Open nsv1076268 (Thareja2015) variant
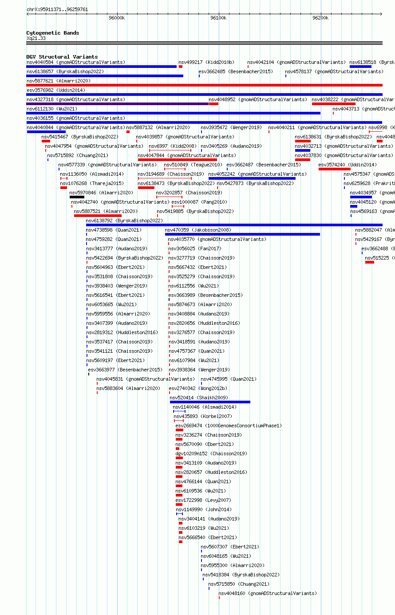 click(92, 183)
